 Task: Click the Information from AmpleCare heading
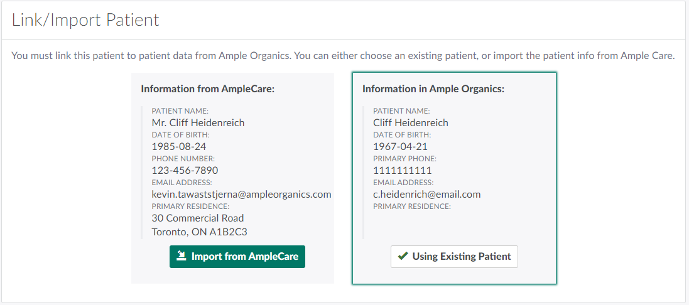[207, 88]
